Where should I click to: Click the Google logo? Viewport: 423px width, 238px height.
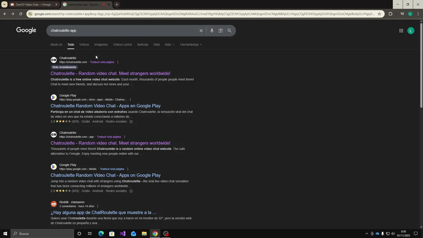(26, 30)
